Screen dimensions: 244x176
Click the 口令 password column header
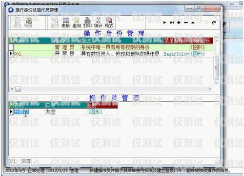tap(66, 105)
